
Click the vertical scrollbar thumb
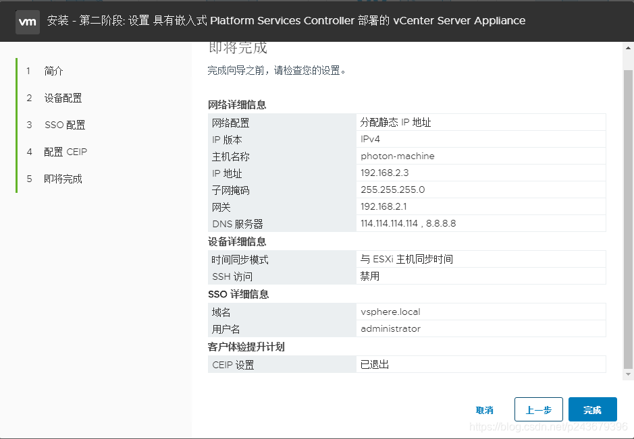click(x=628, y=220)
